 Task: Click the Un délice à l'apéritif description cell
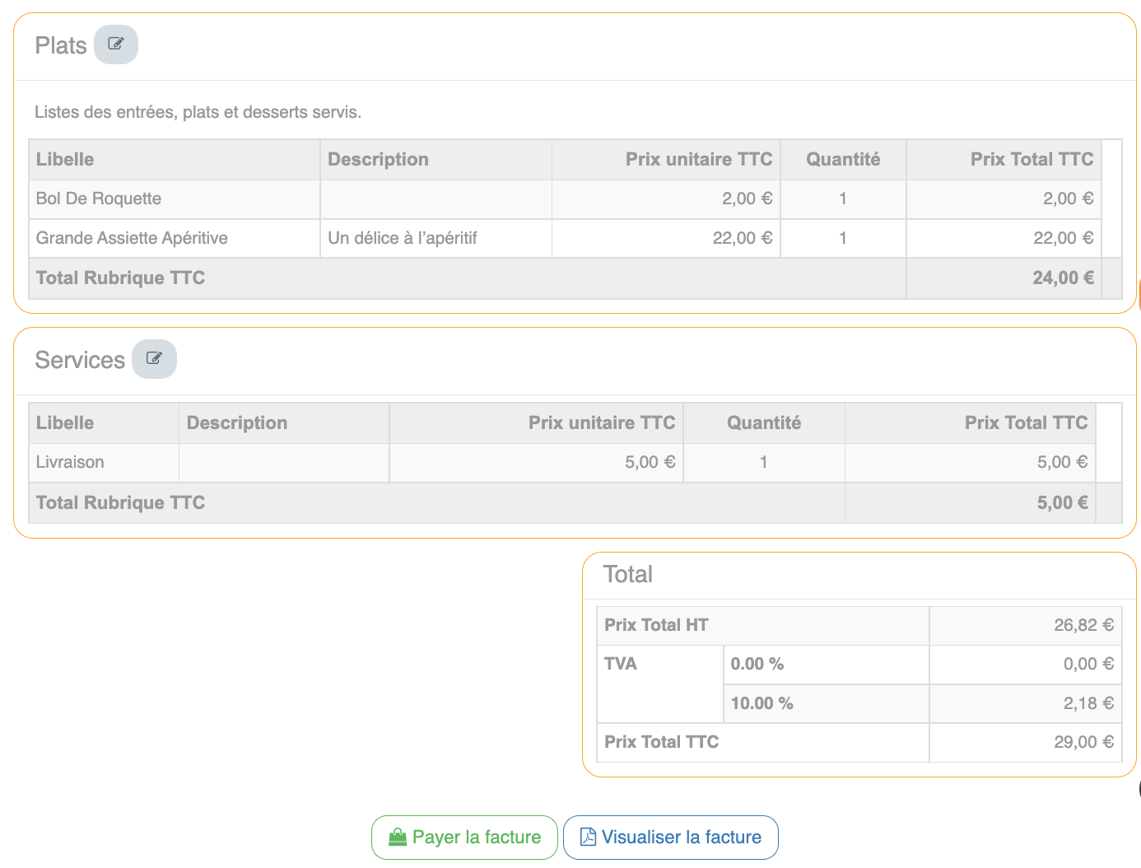point(403,238)
